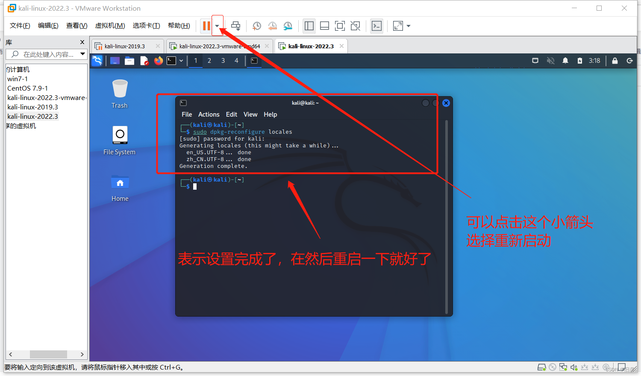Open the notifications bell in Kali panel
641x376 pixels.
(x=565, y=61)
